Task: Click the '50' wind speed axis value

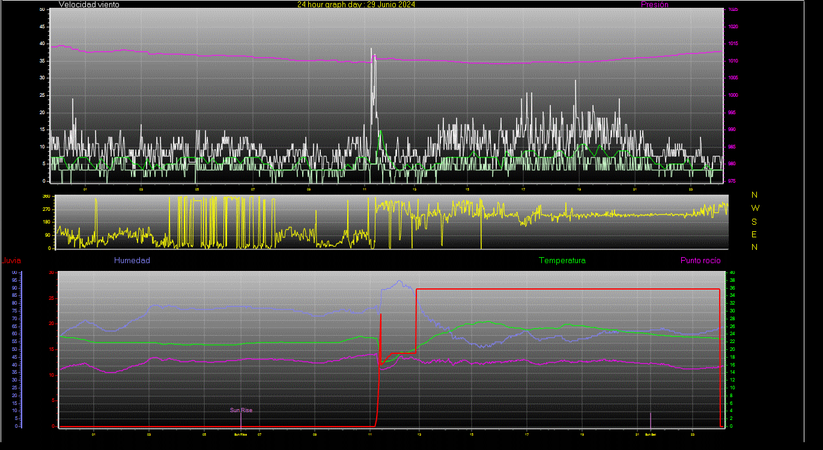Action: point(41,10)
